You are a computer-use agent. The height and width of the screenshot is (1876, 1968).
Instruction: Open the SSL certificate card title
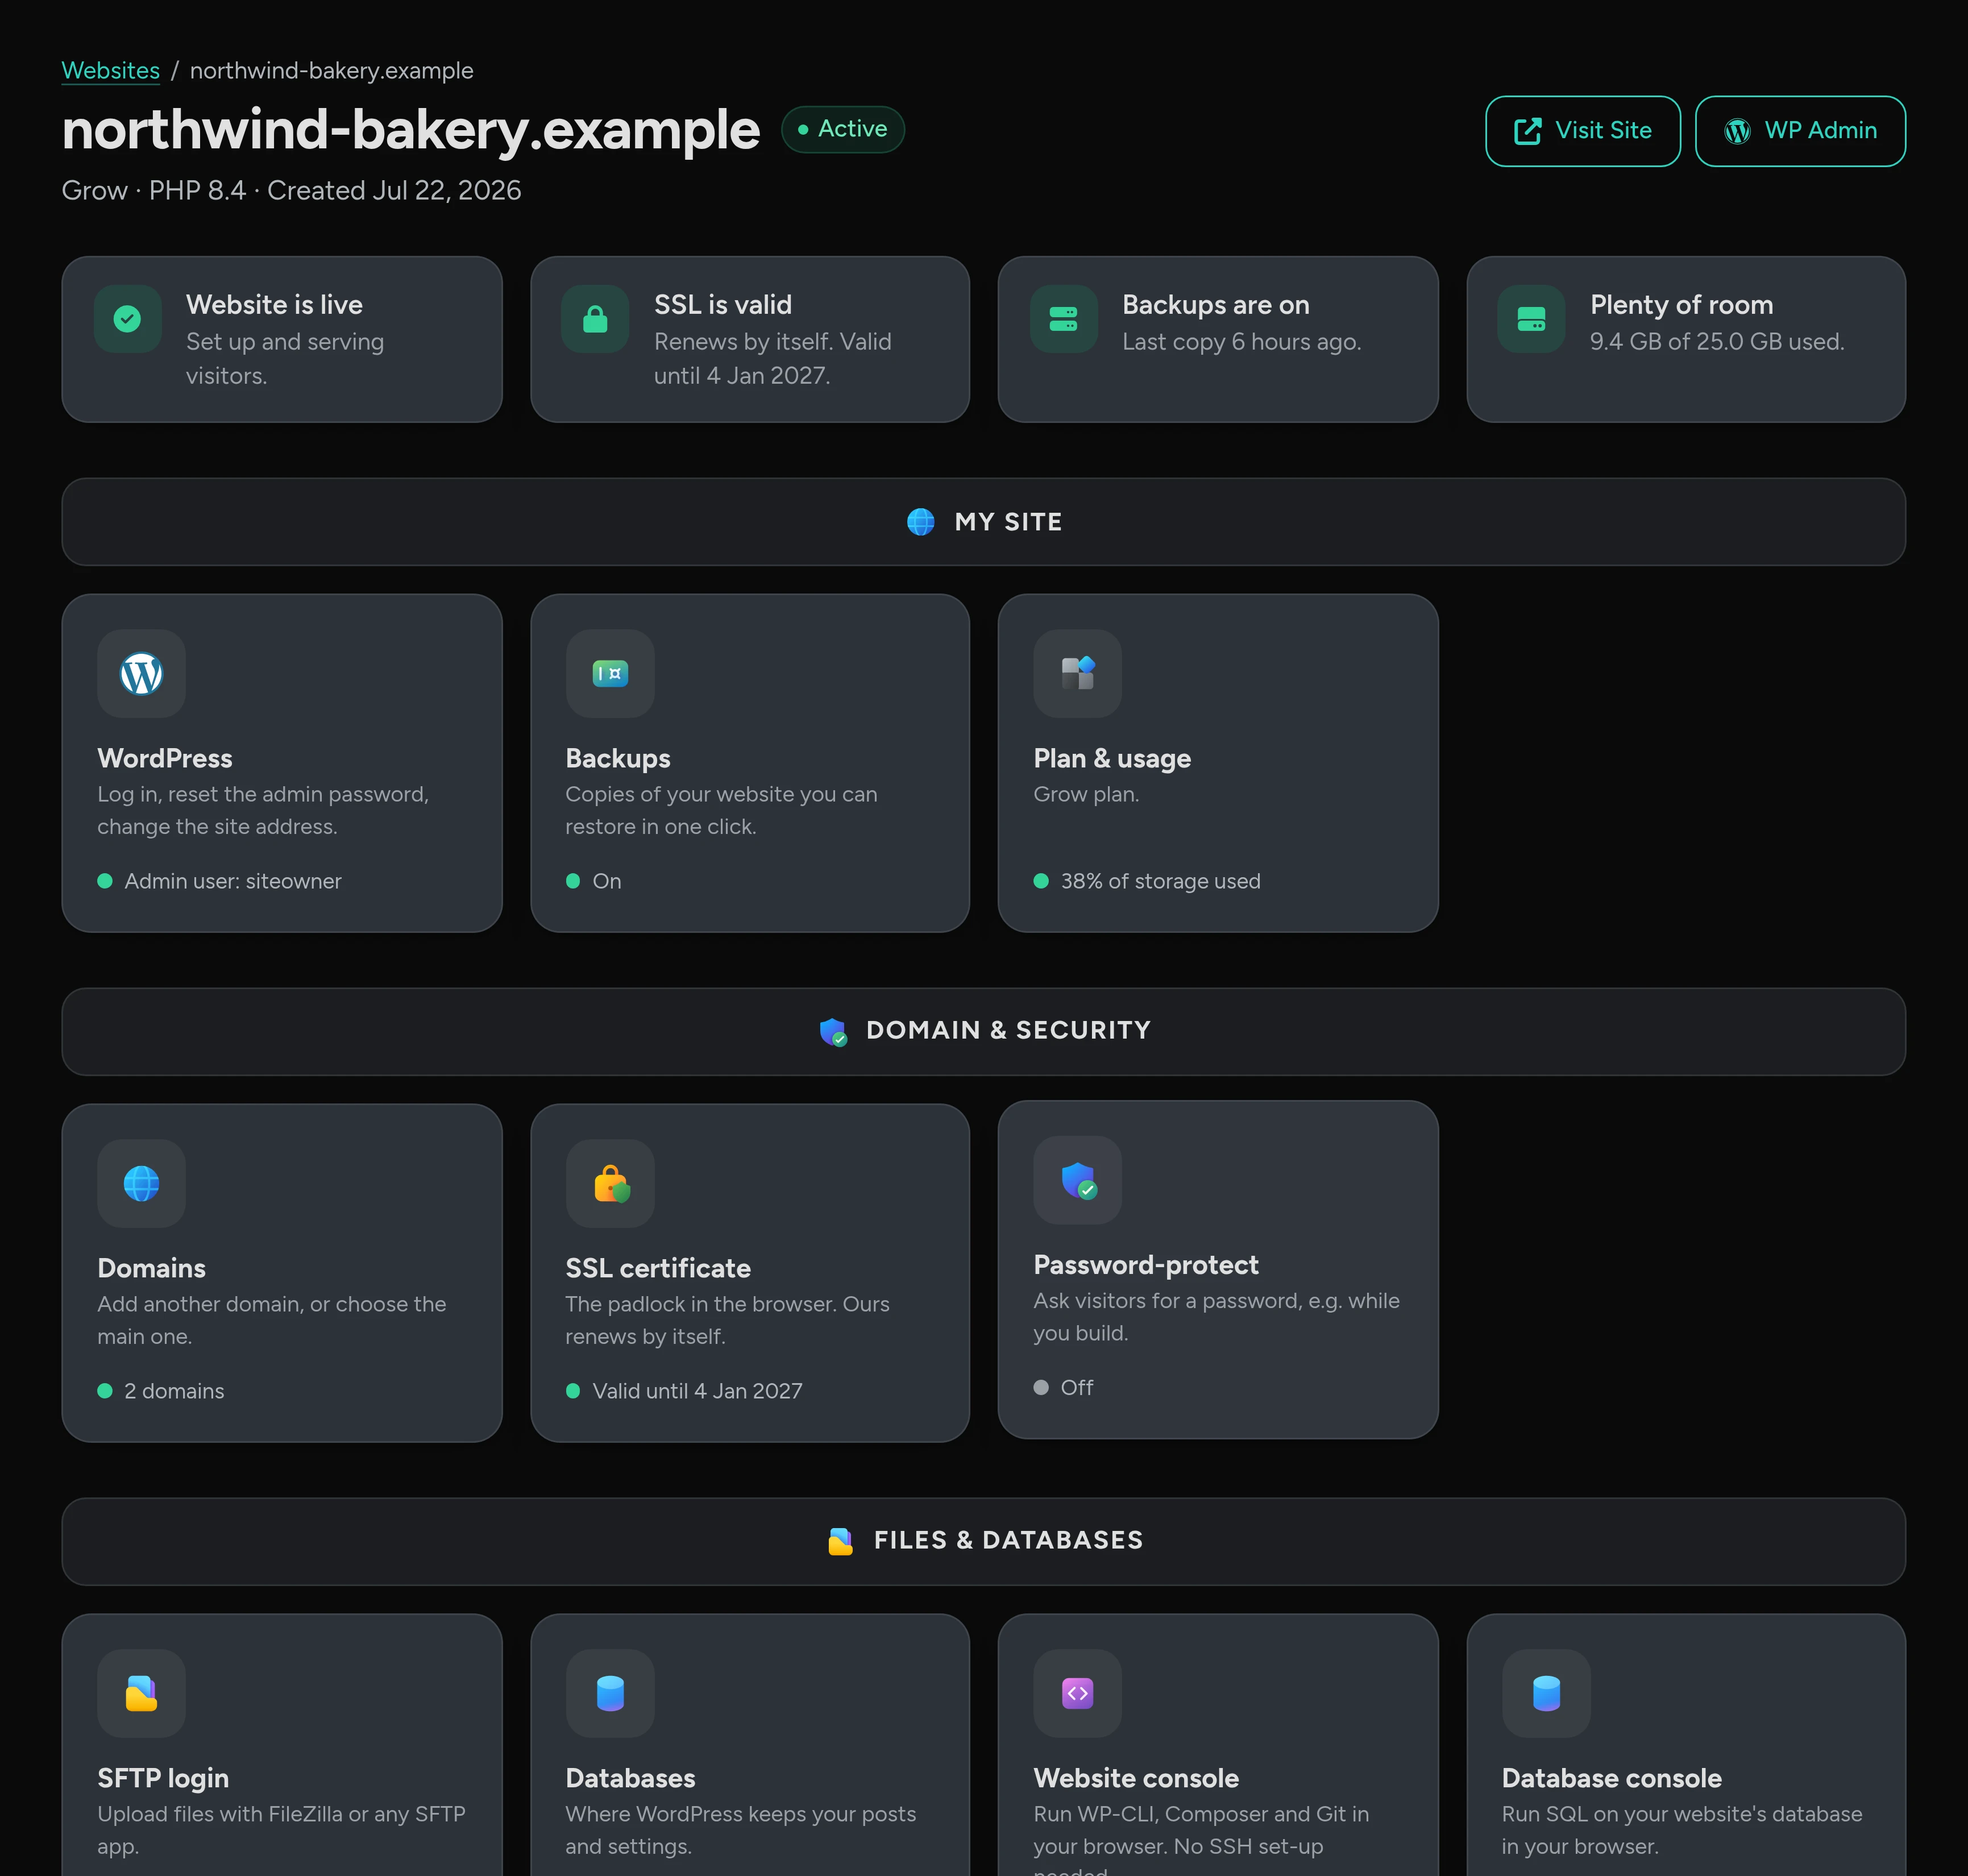(657, 1268)
